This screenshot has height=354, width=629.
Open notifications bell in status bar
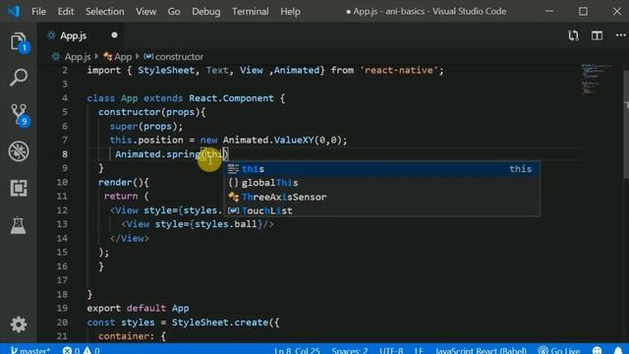click(618, 350)
